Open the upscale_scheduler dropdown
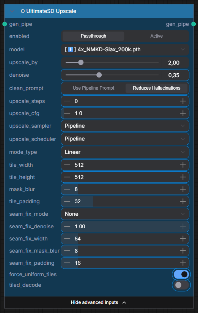Viewport: 198px width, 313px height. click(125, 139)
